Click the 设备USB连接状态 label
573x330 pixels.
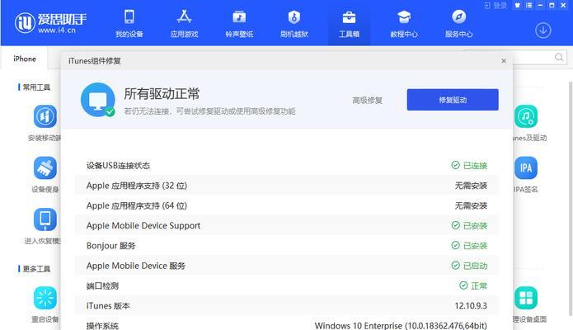[x=118, y=166]
